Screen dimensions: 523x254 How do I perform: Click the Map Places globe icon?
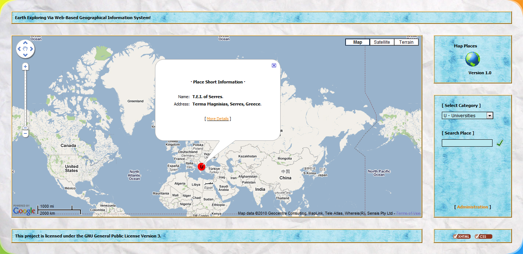pos(472,59)
